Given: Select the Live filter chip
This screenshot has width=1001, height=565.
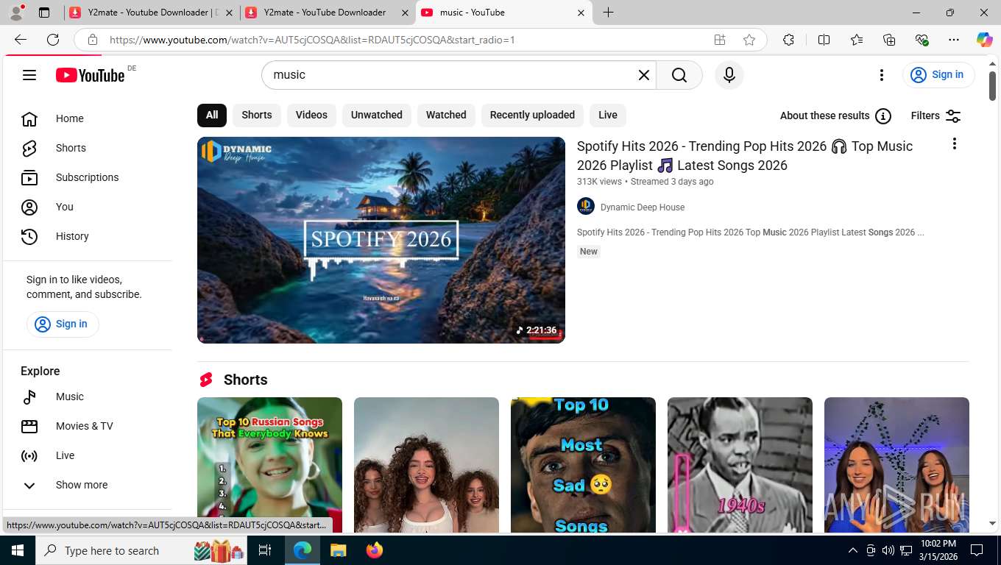Looking at the screenshot, I should (608, 116).
